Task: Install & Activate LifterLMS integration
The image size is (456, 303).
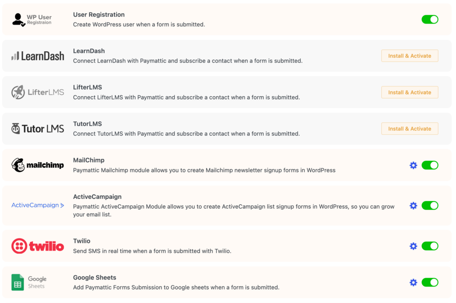Action: point(410,93)
